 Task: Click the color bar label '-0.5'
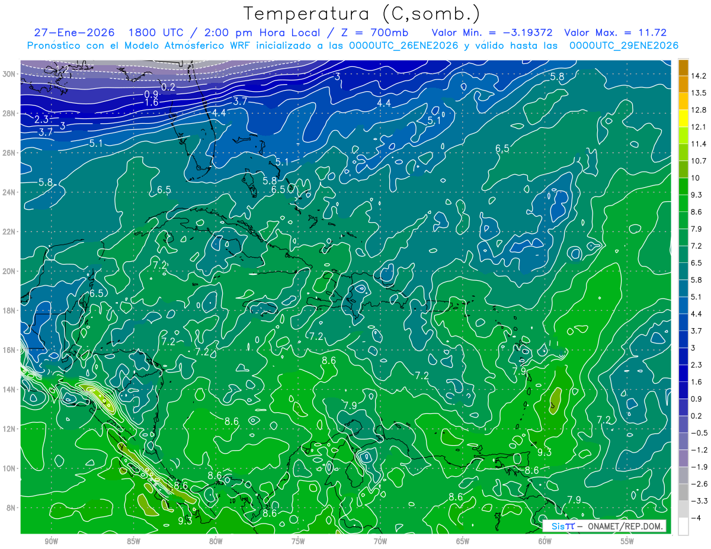coord(699,433)
